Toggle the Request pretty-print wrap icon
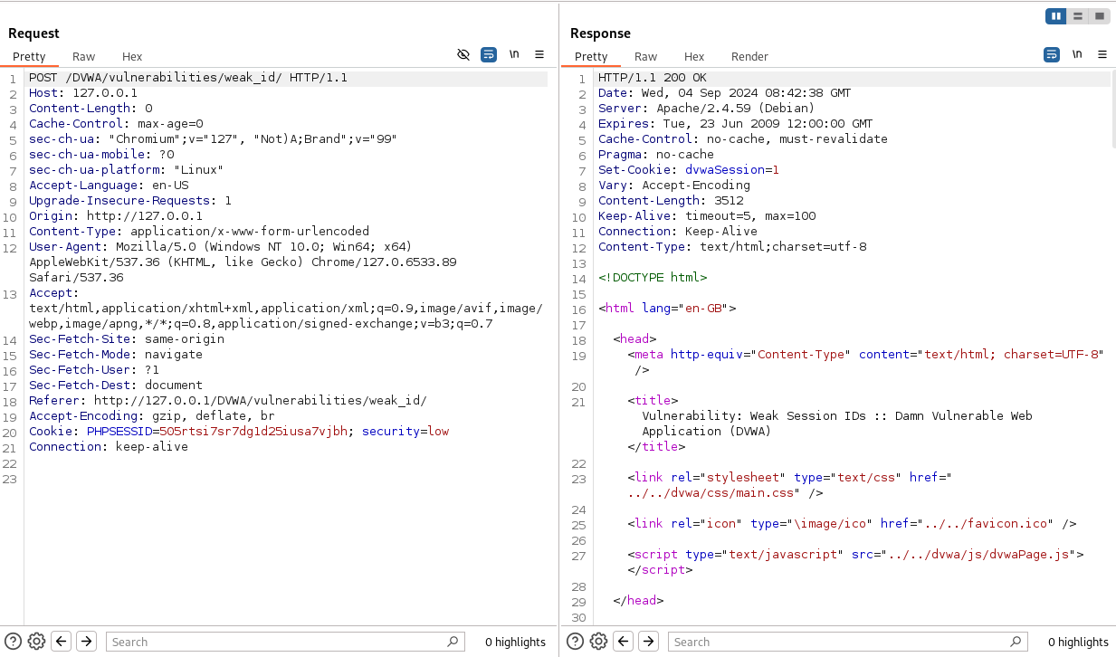This screenshot has width=1116, height=657. point(489,55)
